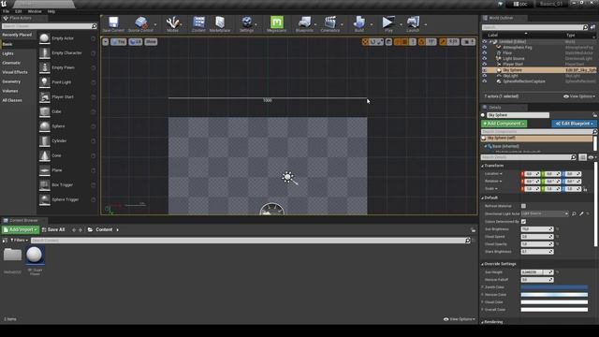
Task: Open the Zenith Color swatch
Action: coord(554,287)
